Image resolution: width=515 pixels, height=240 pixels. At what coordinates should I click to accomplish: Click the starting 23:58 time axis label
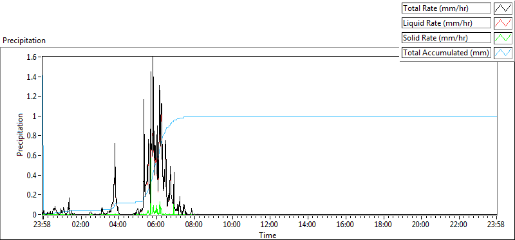pyautogui.click(x=42, y=225)
